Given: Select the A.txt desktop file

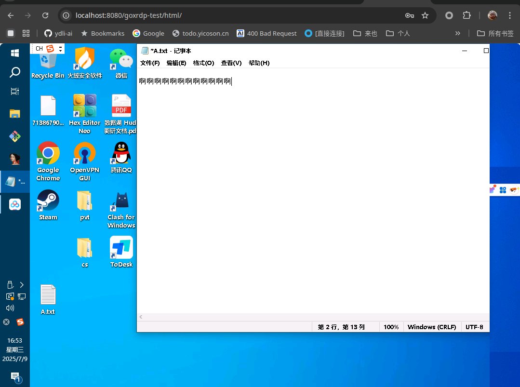Looking at the screenshot, I should coord(48,299).
